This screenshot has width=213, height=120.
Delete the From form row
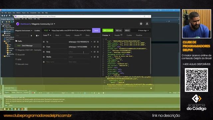coord(98,47)
